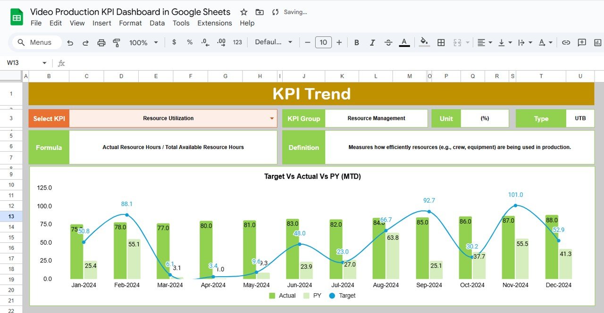The height and width of the screenshot is (313, 604).
Task: Click the UTB type cell
Action: (x=580, y=118)
